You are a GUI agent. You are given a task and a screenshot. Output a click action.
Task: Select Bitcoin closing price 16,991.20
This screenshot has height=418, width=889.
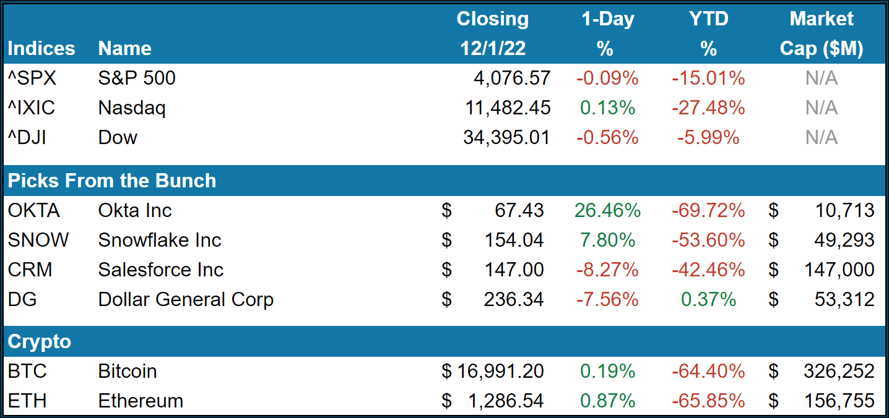(500, 371)
